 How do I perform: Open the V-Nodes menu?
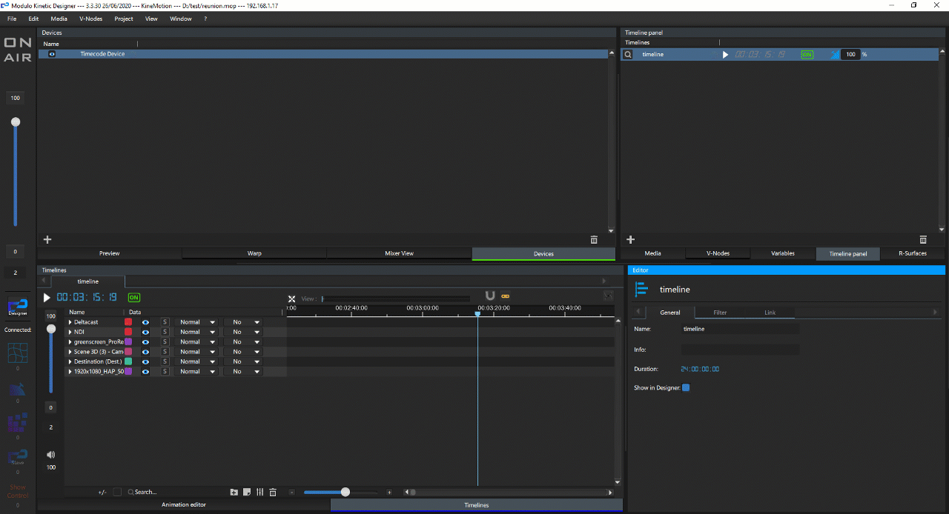90,19
